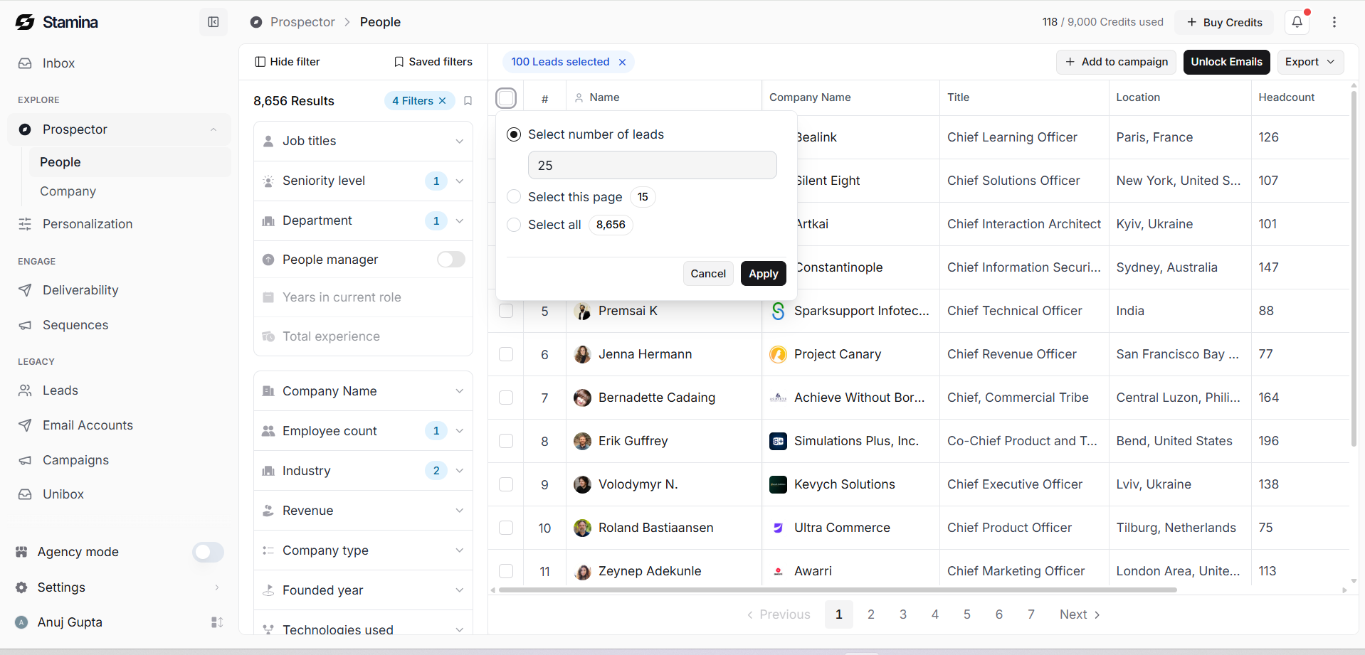Check the box for Premsai K
Viewport: 1365px width, 655px height.
coord(506,311)
